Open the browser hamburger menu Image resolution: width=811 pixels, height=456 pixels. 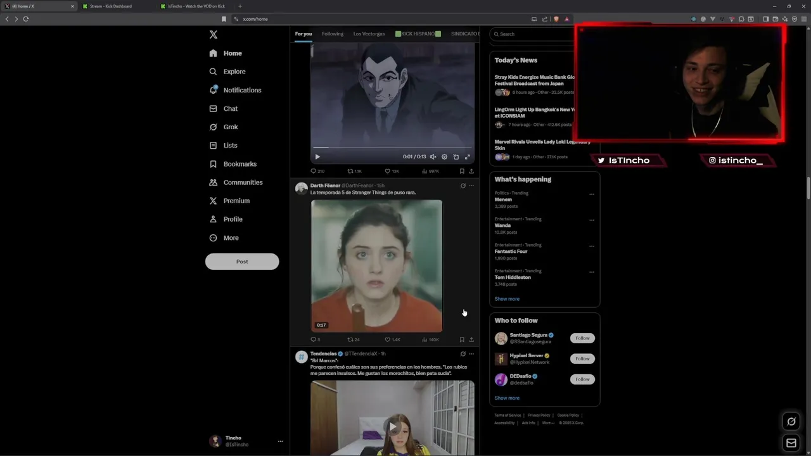[x=803, y=19]
